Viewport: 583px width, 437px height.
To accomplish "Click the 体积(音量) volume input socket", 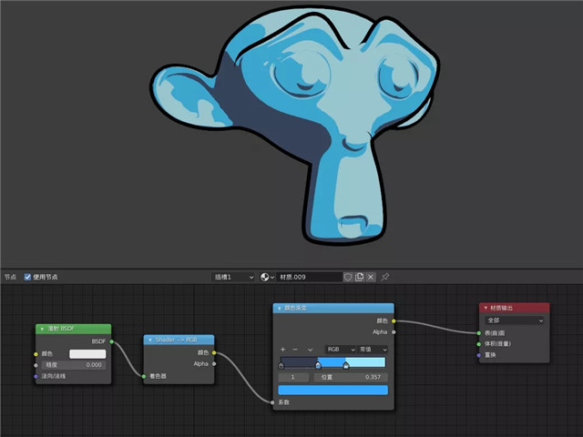I will (x=479, y=344).
